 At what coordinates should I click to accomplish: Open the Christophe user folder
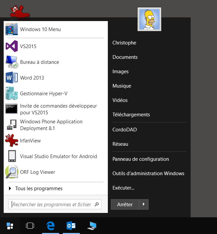[124, 43]
